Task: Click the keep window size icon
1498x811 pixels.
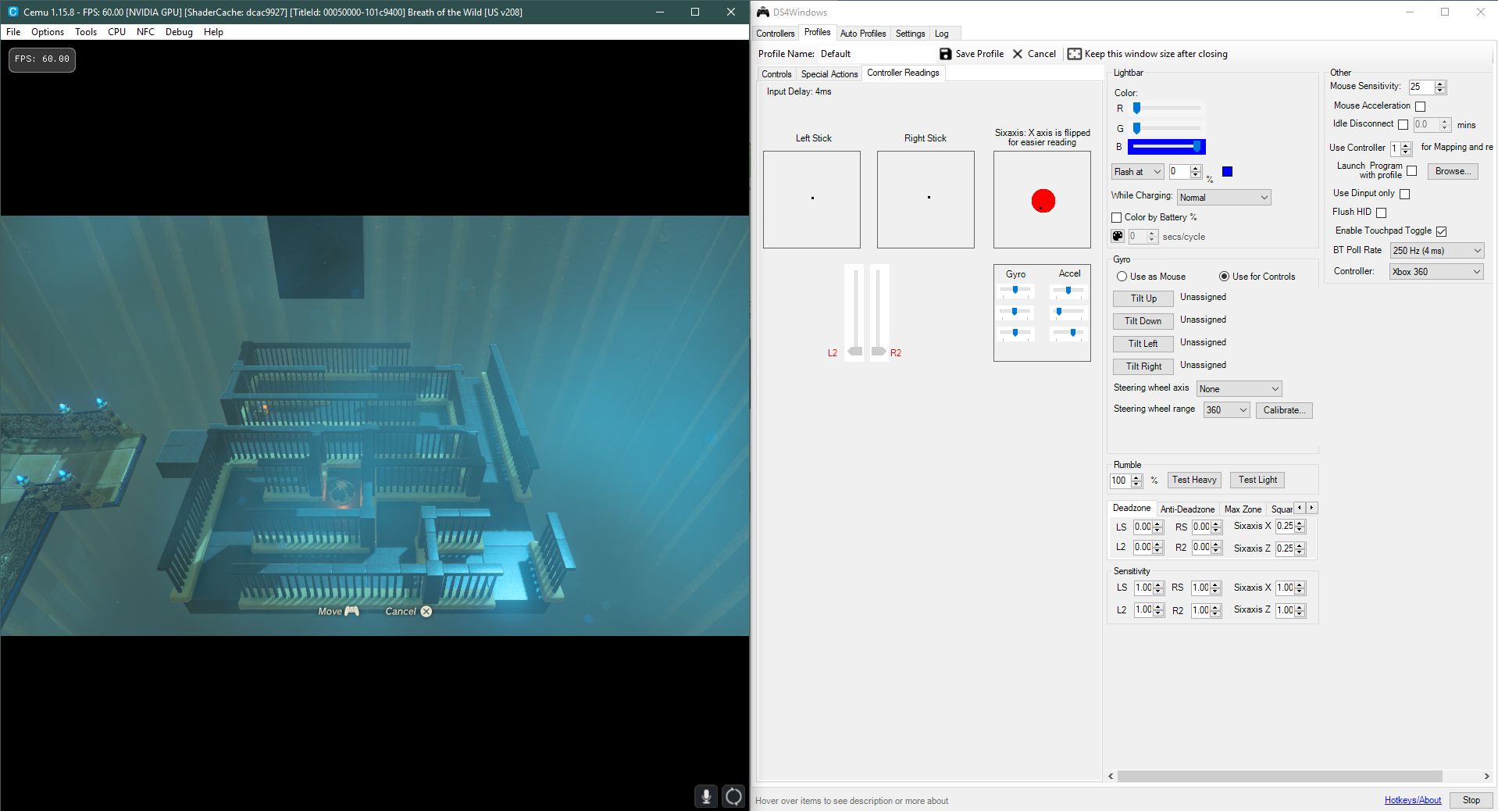Action: 1075,54
